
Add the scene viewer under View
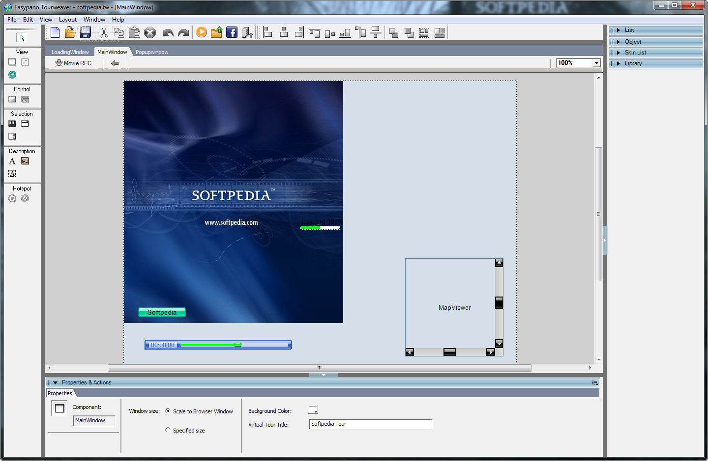(12, 62)
